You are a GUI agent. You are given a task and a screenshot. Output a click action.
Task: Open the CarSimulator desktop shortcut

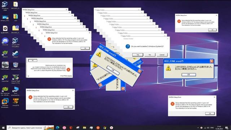tap(5, 66)
